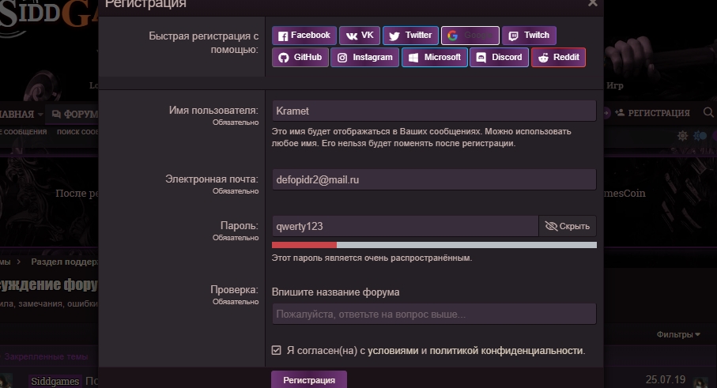Focus the email field with defopidr2@mail.ru
This screenshot has width=717, height=388.
[434, 179]
